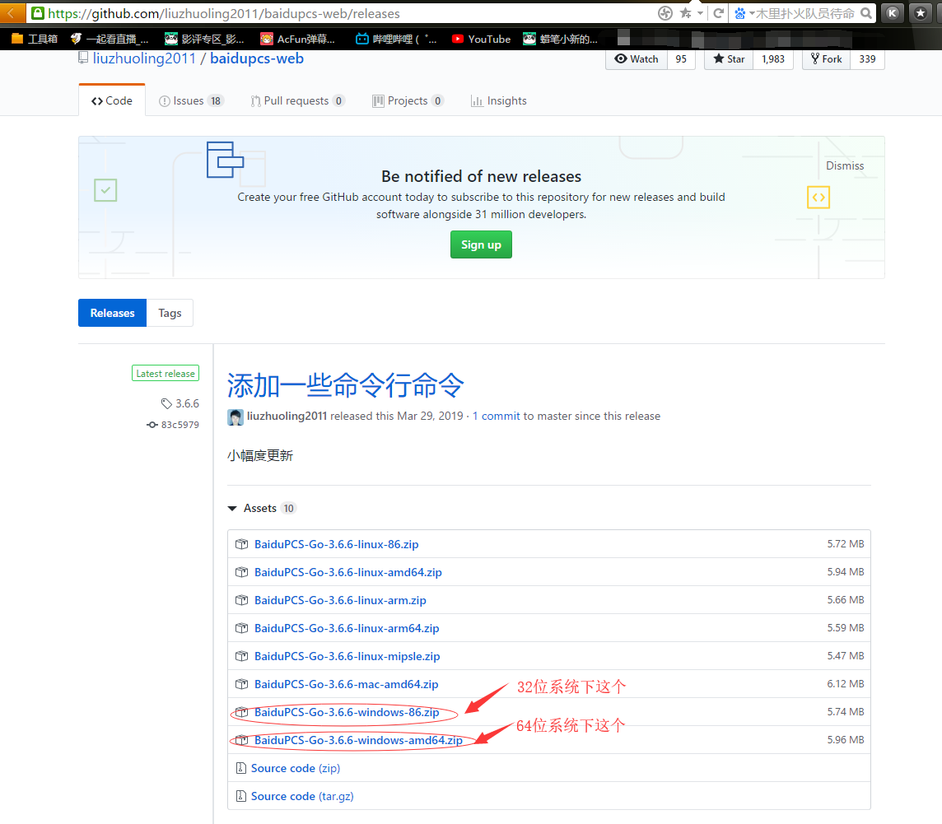Viewport: 942px width, 824px height.
Task: Click package icon for linux-mipsle.zip
Action: coord(241,656)
